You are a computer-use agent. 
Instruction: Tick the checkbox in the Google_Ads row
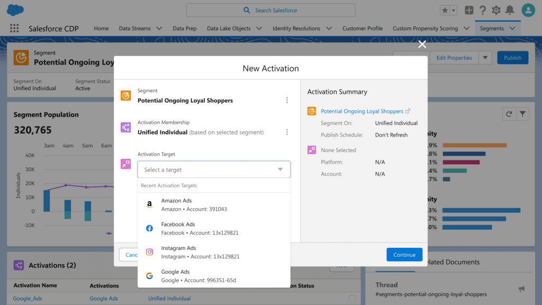(352, 298)
